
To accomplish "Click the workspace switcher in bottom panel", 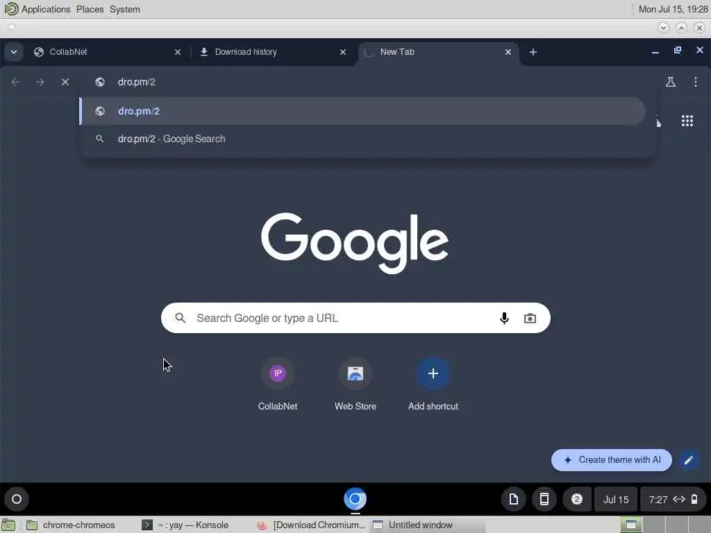I will coord(664,525).
